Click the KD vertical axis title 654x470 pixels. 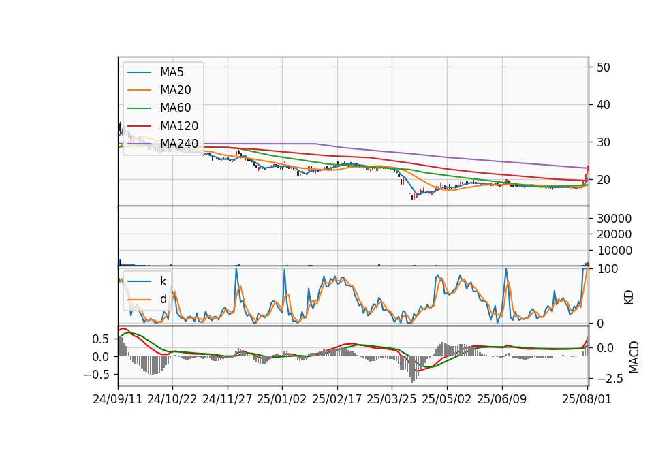point(629,297)
